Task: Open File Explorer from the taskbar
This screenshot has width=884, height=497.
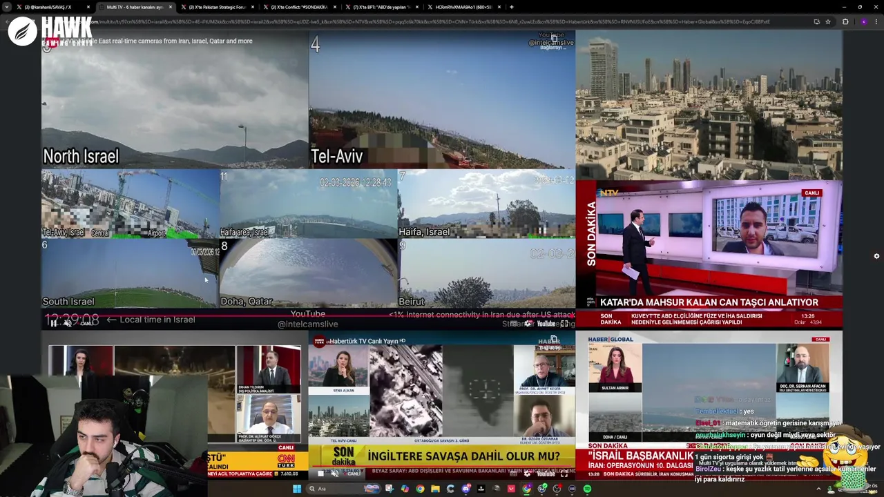Action: point(435,489)
